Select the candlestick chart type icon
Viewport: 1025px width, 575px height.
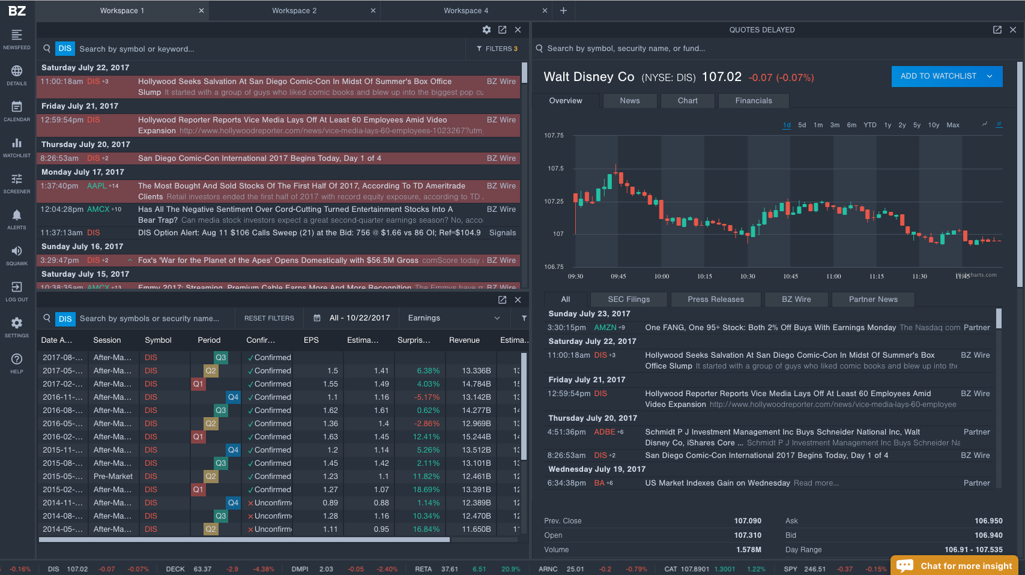tap(999, 124)
